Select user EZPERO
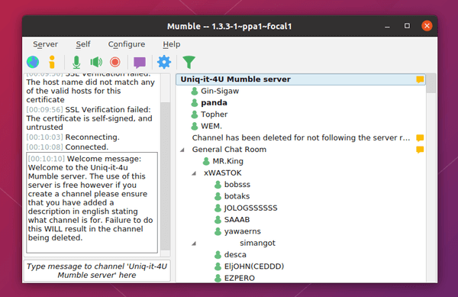 240,278
